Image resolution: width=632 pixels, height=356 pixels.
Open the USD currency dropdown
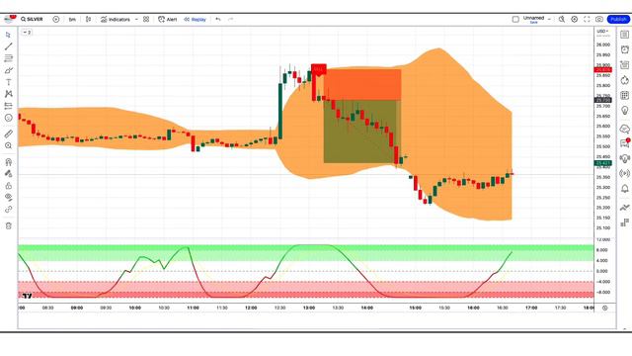tap(602, 32)
